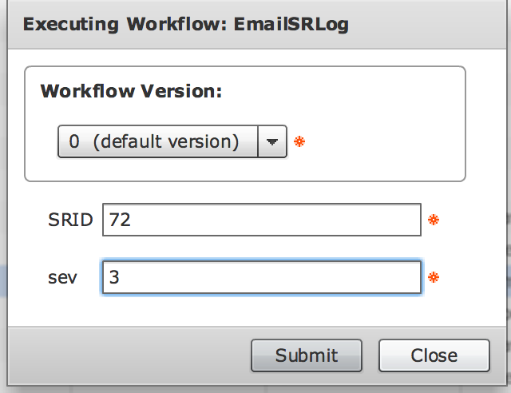511x393 pixels.
Task: Click the 'Executing Workflow: EmailSRLog' title bar
Action: click(x=257, y=25)
